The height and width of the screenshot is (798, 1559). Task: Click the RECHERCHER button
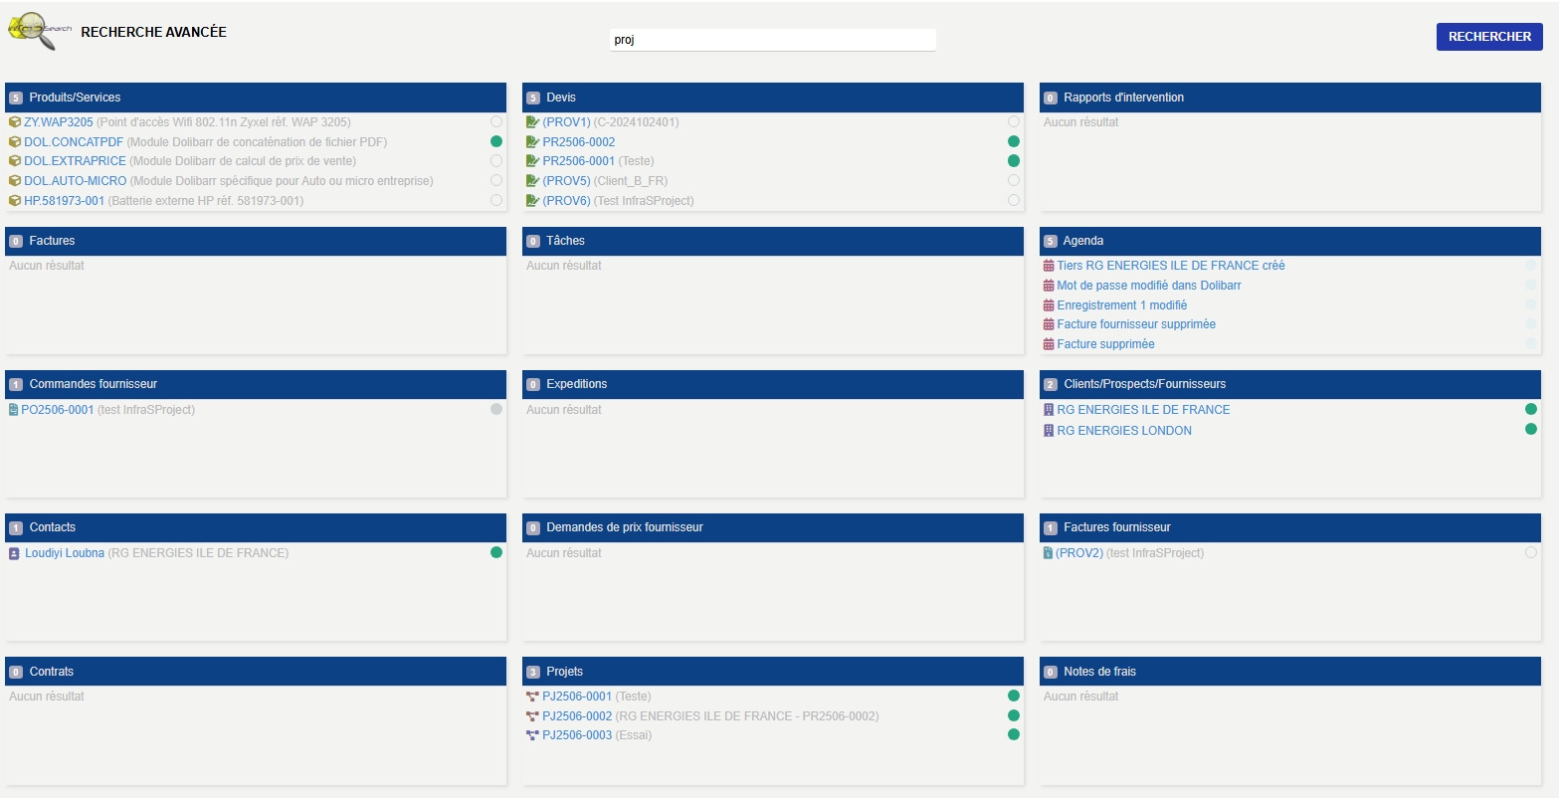[x=1489, y=37]
